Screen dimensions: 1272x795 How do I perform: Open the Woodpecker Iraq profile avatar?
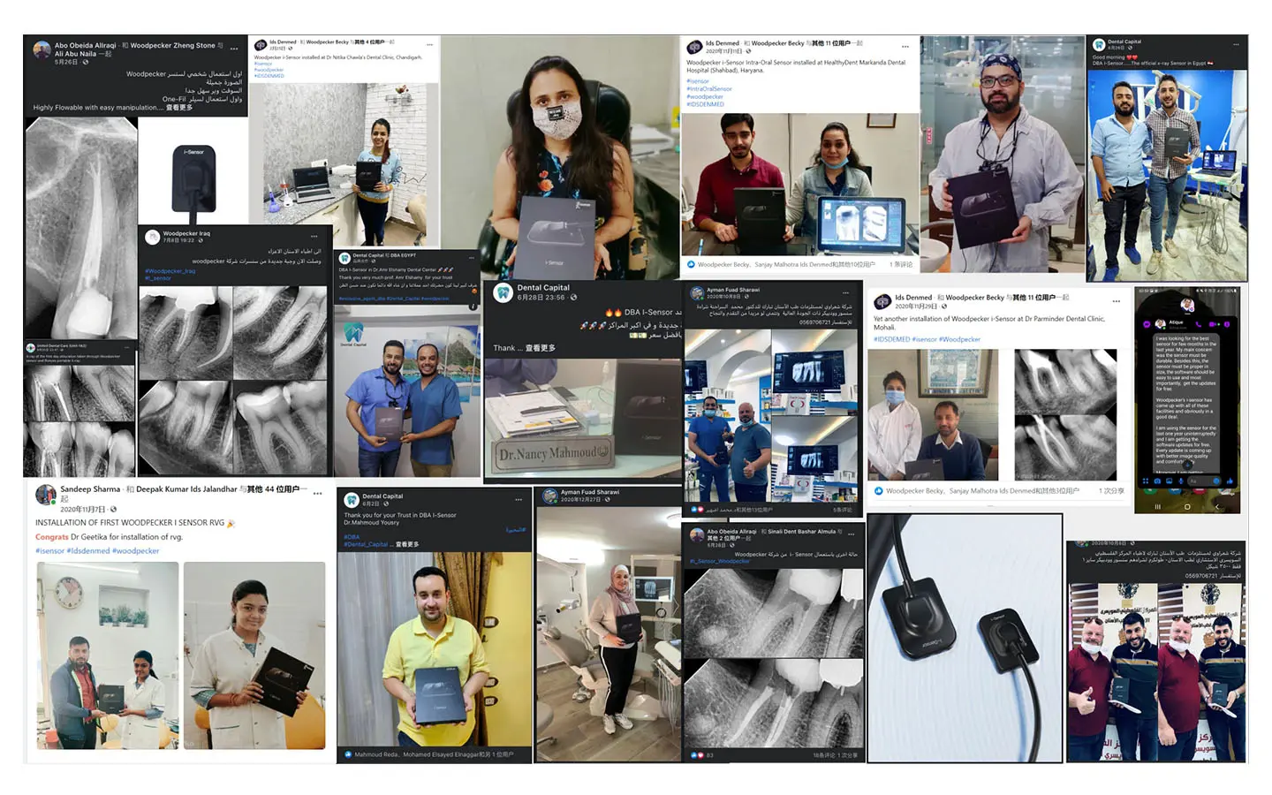[x=153, y=237]
